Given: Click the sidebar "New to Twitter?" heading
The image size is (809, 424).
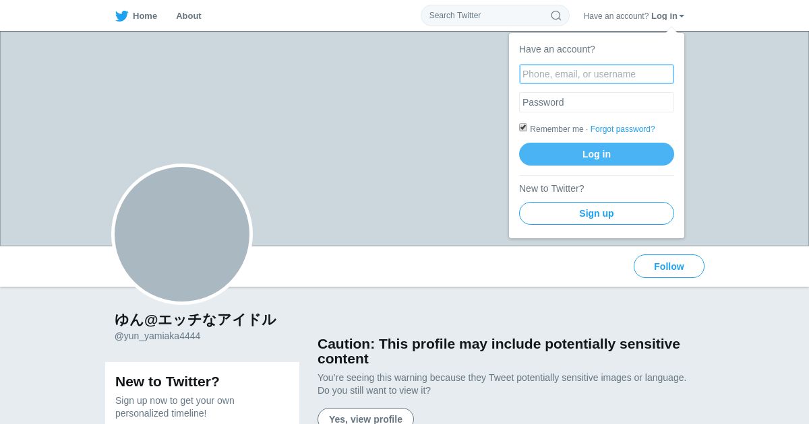Looking at the screenshot, I should point(167,382).
